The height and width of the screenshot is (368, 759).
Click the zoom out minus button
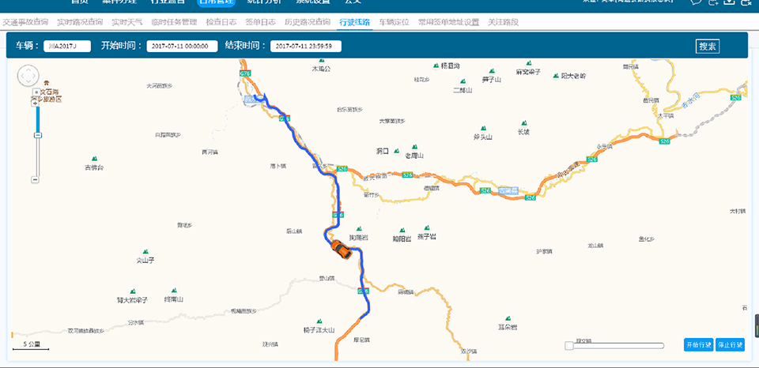[x=35, y=179]
